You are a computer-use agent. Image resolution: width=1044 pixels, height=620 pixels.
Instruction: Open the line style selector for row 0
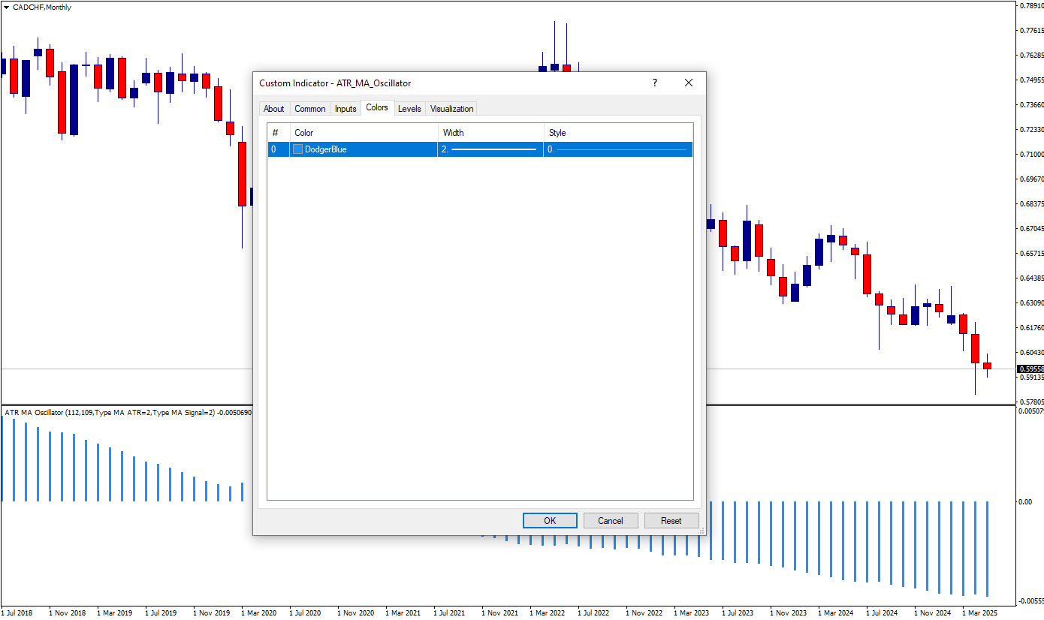click(617, 149)
